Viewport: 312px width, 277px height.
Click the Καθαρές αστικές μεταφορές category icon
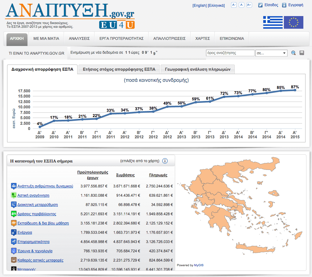pyautogui.click(x=14, y=260)
